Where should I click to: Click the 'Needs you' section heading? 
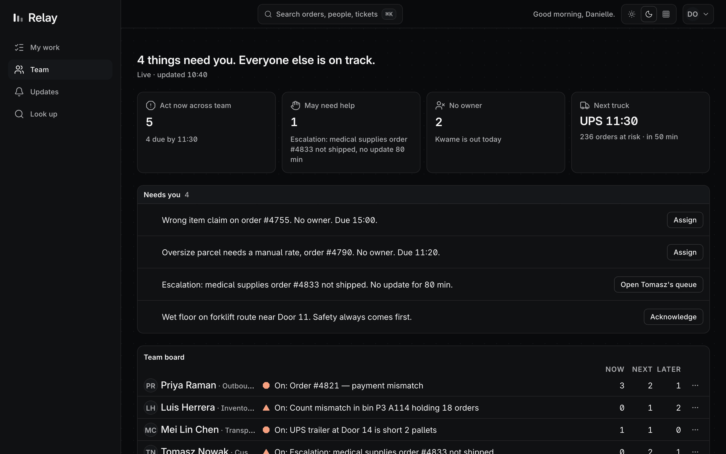(x=162, y=195)
